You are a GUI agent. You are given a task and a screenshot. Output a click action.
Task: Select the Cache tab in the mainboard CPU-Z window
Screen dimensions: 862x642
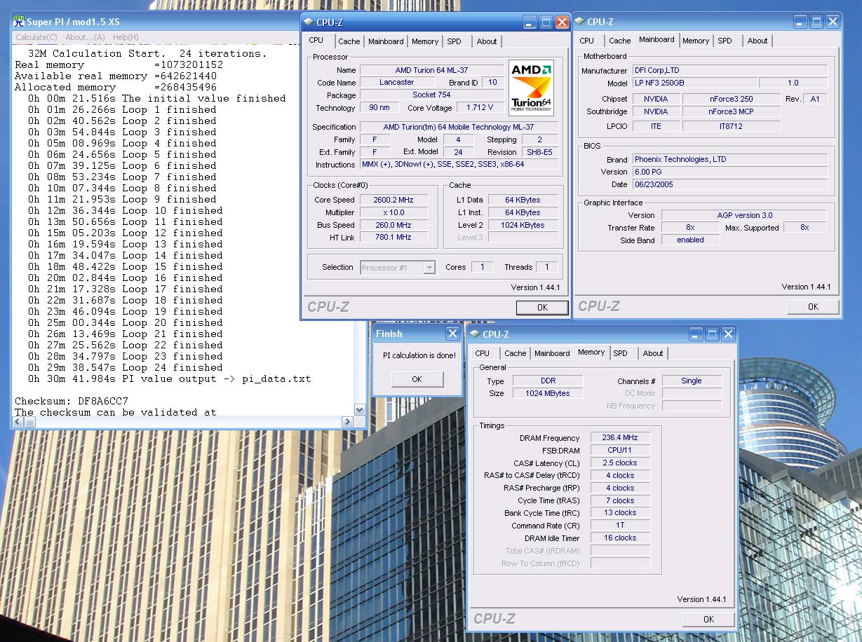(620, 41)
